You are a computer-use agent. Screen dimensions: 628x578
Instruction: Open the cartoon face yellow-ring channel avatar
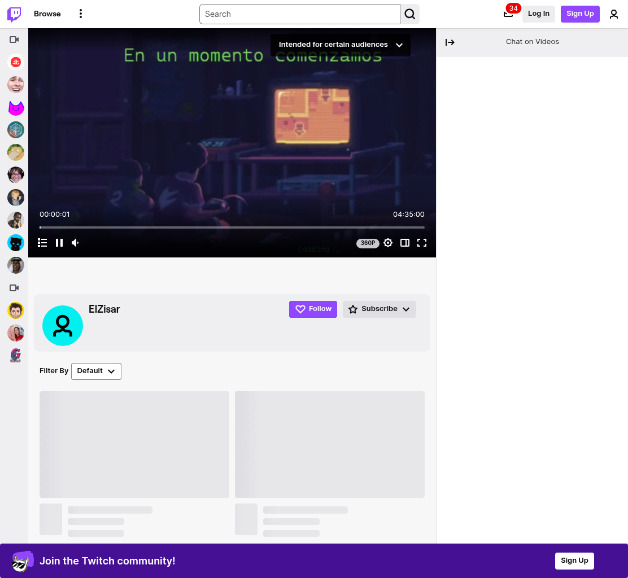pos(16,310)
